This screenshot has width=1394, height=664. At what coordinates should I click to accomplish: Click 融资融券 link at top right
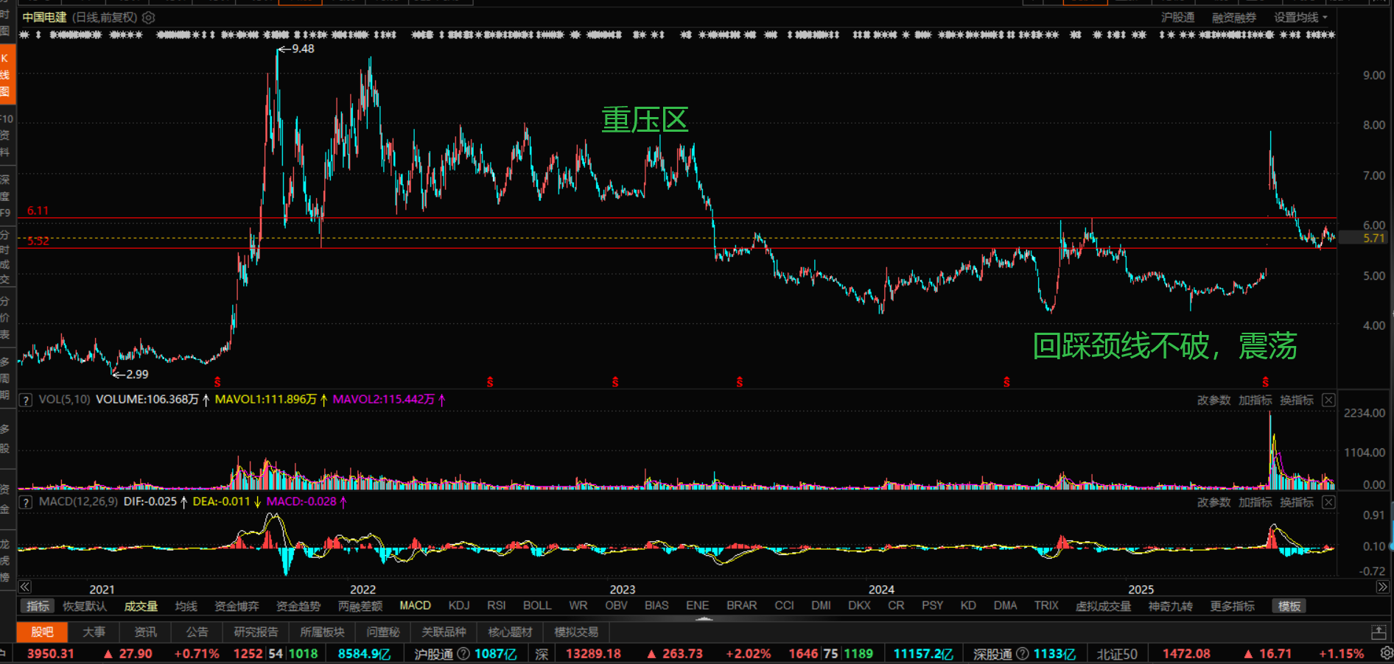[1234, 18]
